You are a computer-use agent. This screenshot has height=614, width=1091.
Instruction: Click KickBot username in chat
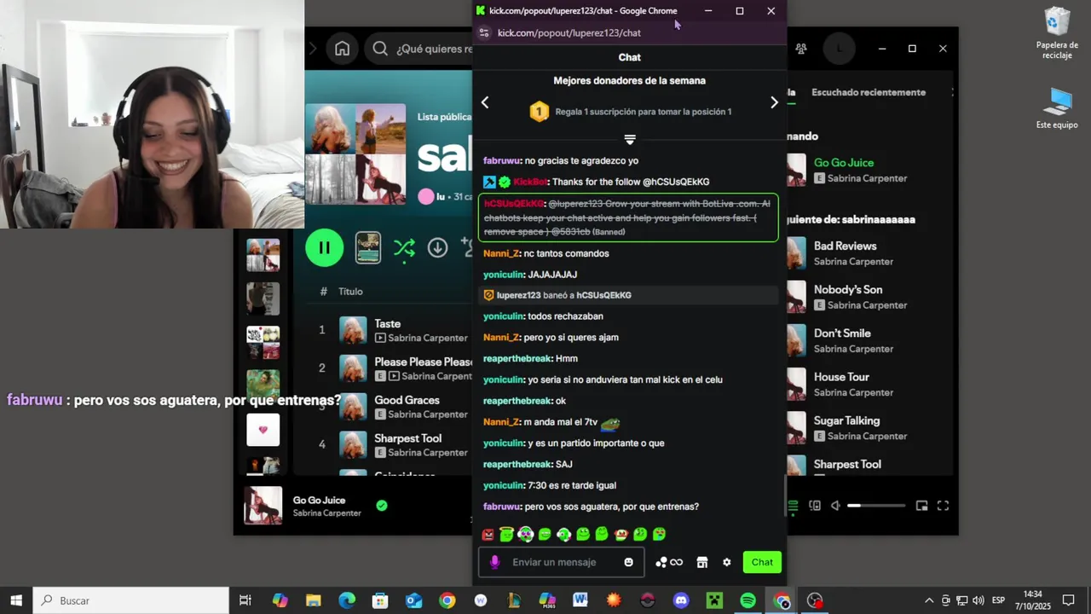point(529,182)
